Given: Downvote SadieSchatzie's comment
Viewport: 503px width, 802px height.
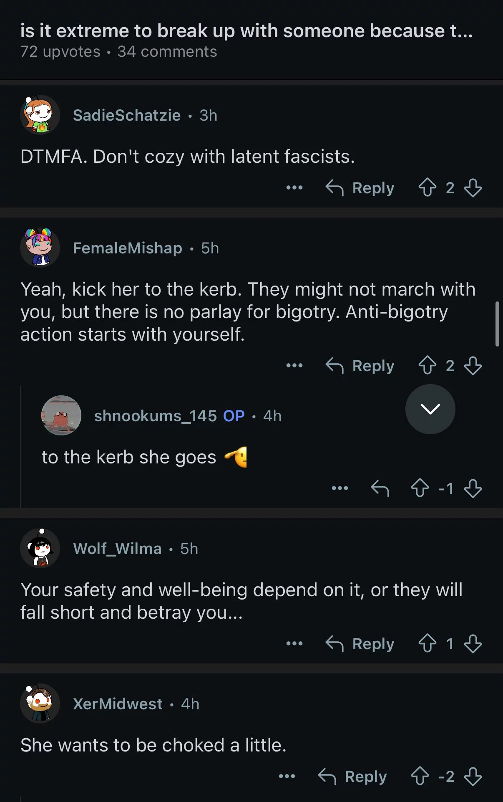Looking at the screenshot, I should click(x=473, y=187).
